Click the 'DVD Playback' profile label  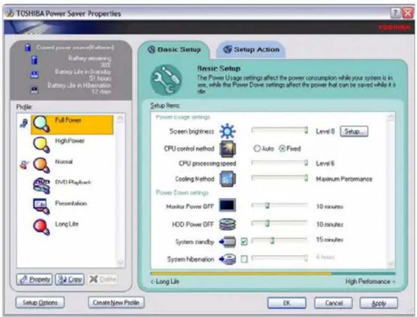[73, 182]
